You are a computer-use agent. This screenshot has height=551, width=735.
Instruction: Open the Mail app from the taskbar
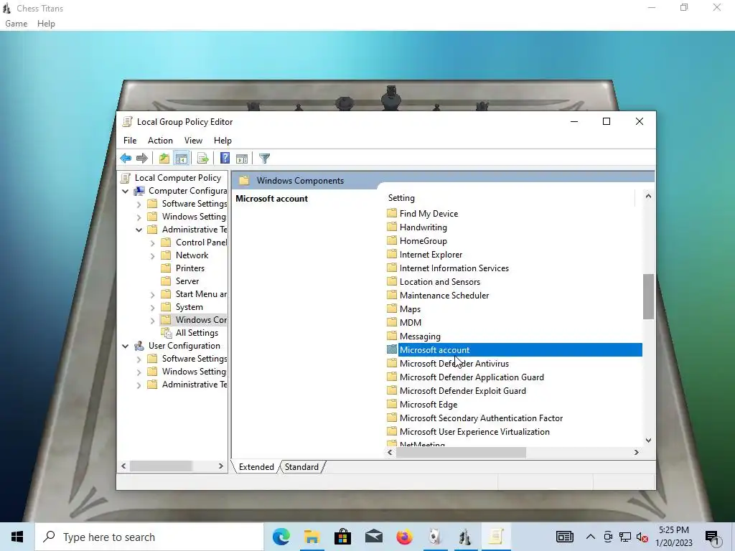pyautogui.click(x=373, y=537)
